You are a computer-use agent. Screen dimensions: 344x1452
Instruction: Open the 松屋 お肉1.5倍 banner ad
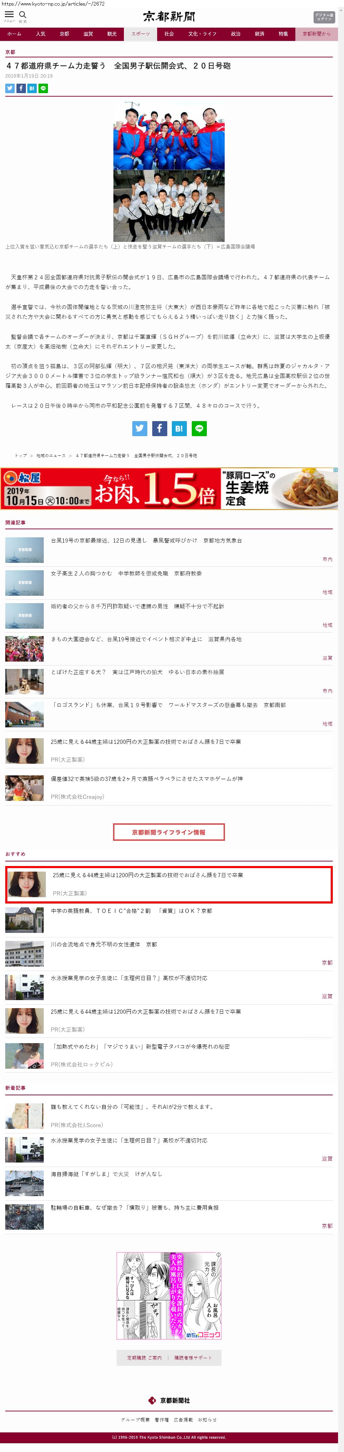tap(169, 489)
